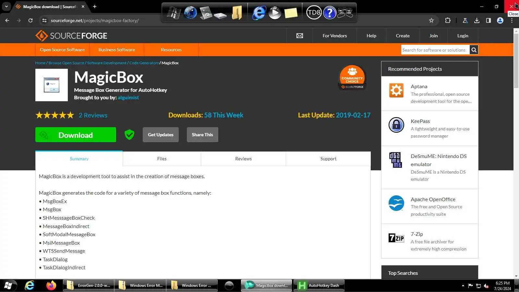Open Browse Open Source breadcrumb
Viewport: 519px width, 292px height.
click(x=66, y=63)
